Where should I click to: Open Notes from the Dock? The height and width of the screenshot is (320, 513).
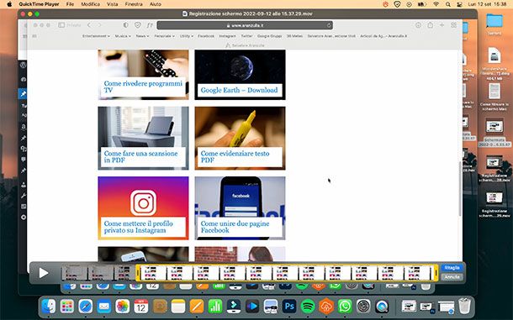coord(178,307)
